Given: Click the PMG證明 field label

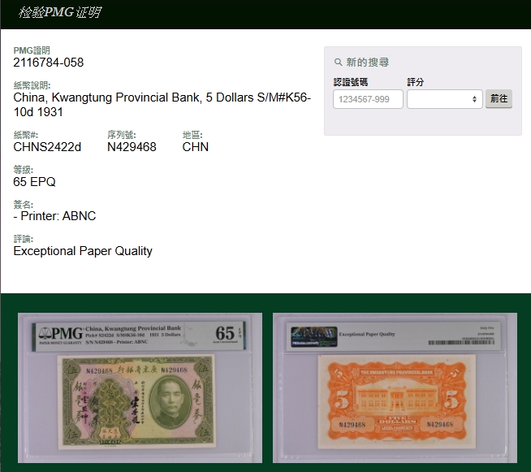Looking at the screenshot, I should (32, 50).
